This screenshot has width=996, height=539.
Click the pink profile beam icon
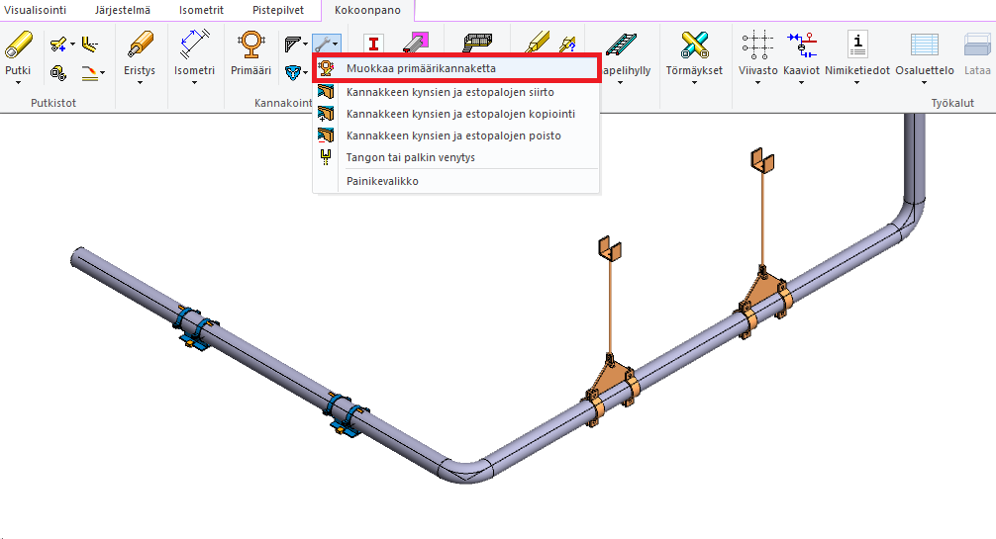pyautogui.click(x=416, y=44)
